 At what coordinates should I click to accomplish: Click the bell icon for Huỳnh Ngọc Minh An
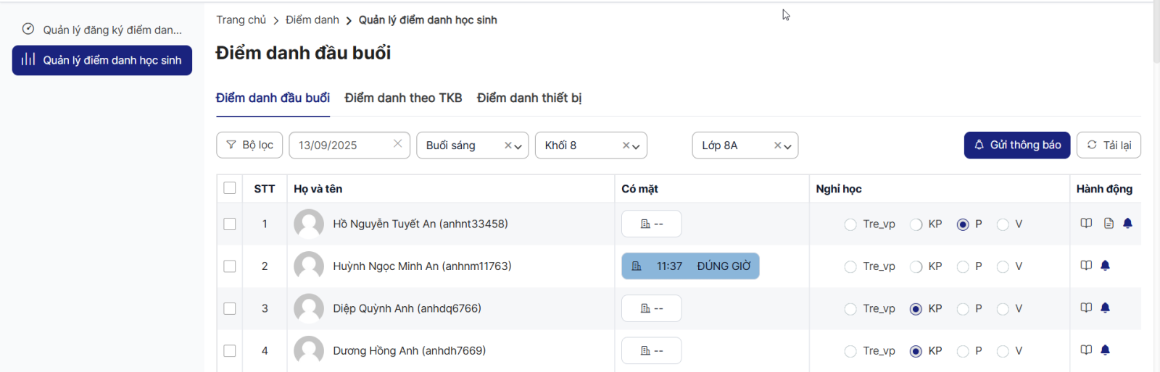[1105, 266]
